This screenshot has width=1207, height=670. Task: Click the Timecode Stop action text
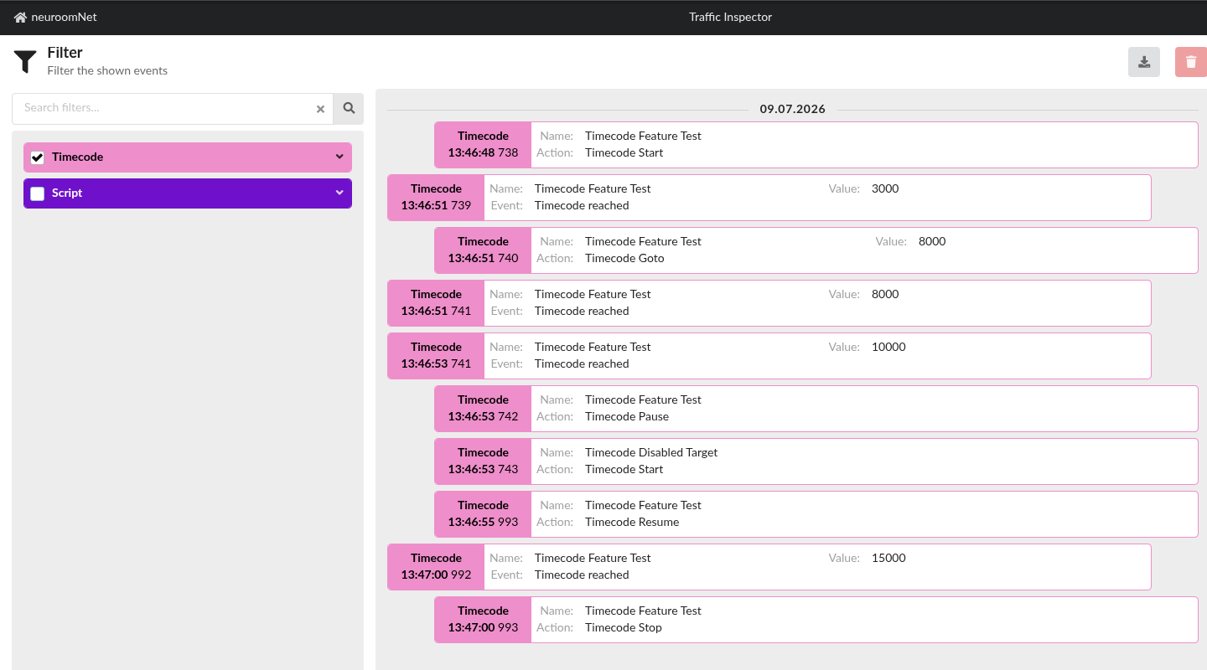pyautogui.click(x=624, y=628)
